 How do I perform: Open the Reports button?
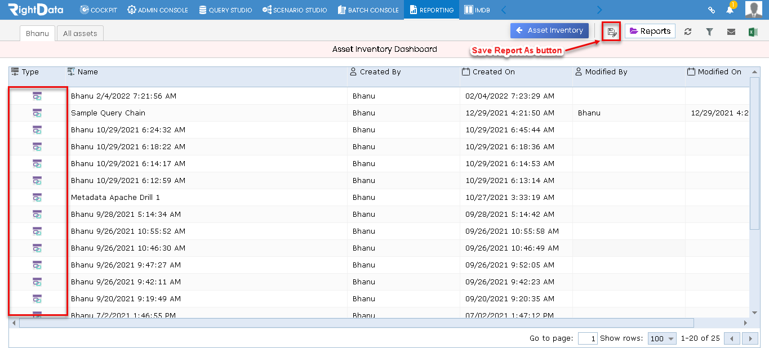[650, 31]
